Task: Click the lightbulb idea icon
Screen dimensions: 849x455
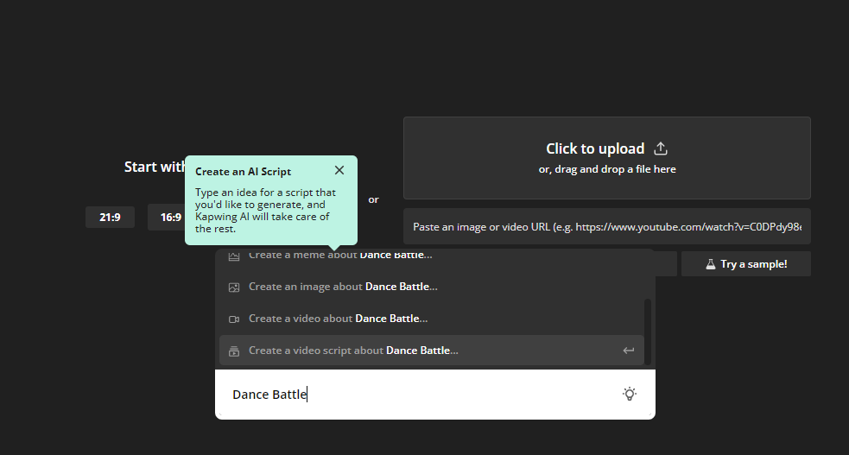Action: pos(630,394)
